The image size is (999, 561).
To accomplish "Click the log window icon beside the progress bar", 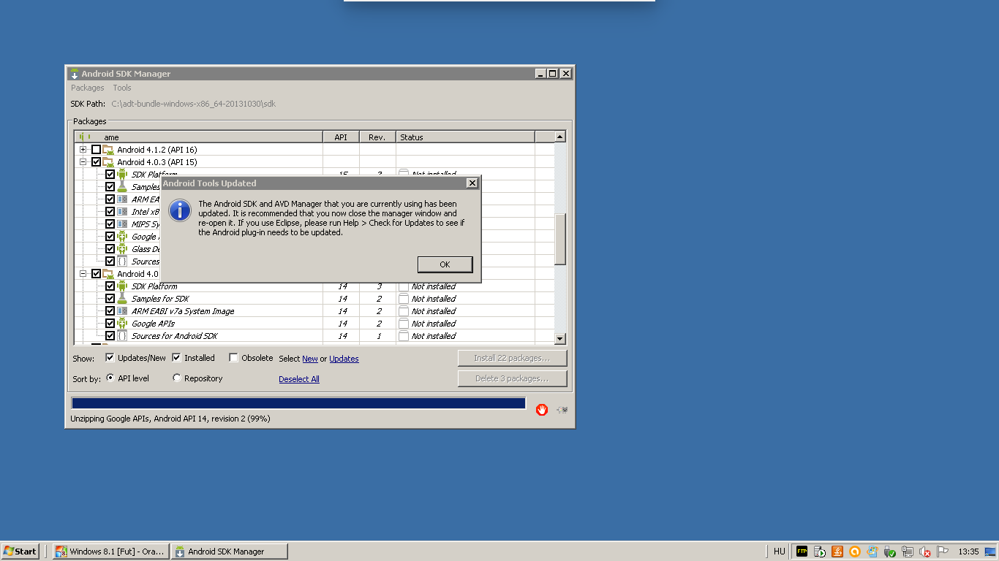I will [562, 410].
